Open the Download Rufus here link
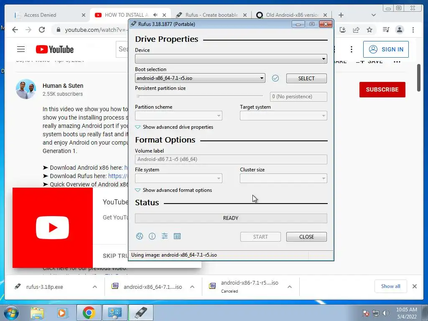 (118, 176)
